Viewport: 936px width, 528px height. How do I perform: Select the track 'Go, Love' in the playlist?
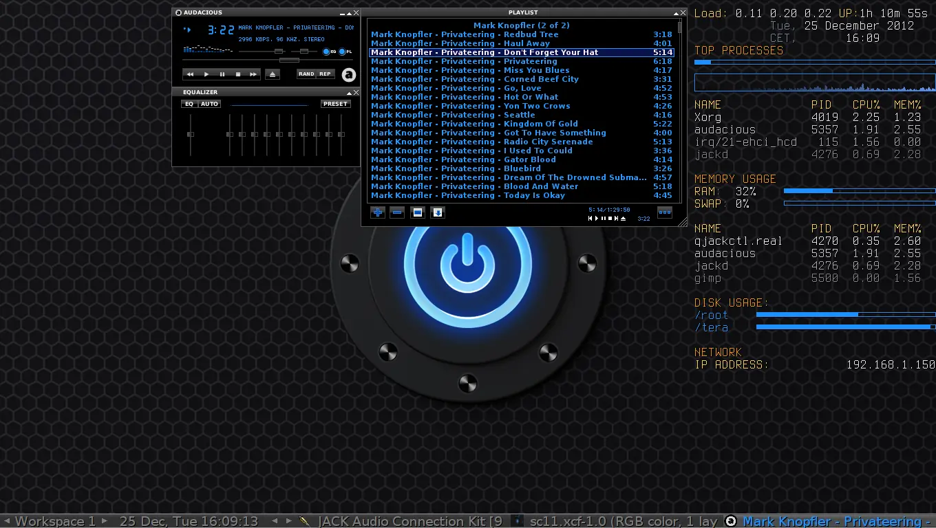pos(521,88)
